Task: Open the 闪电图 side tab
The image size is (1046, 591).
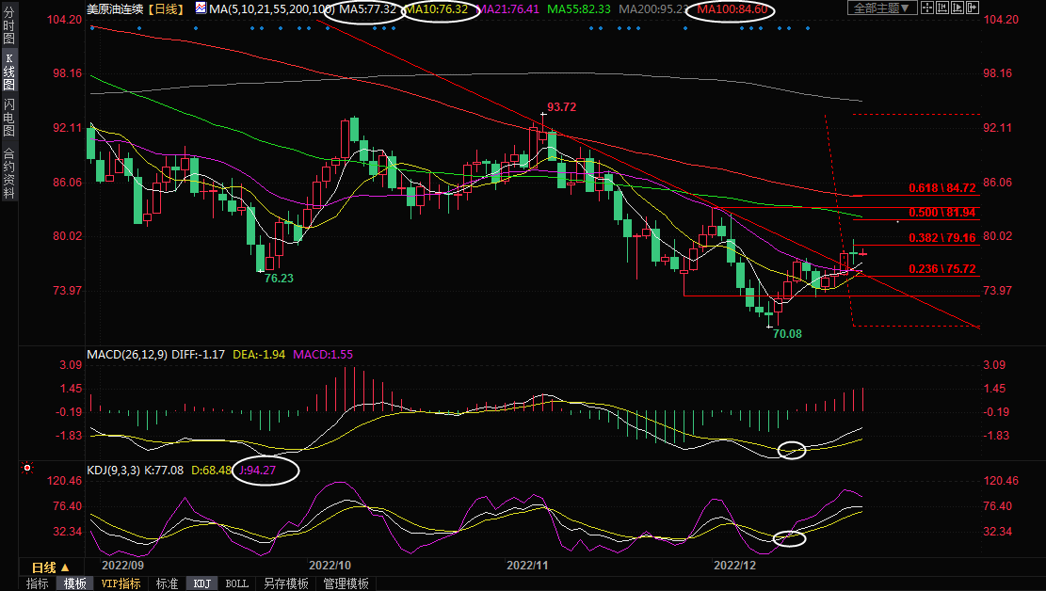Action: click(9, 117)
